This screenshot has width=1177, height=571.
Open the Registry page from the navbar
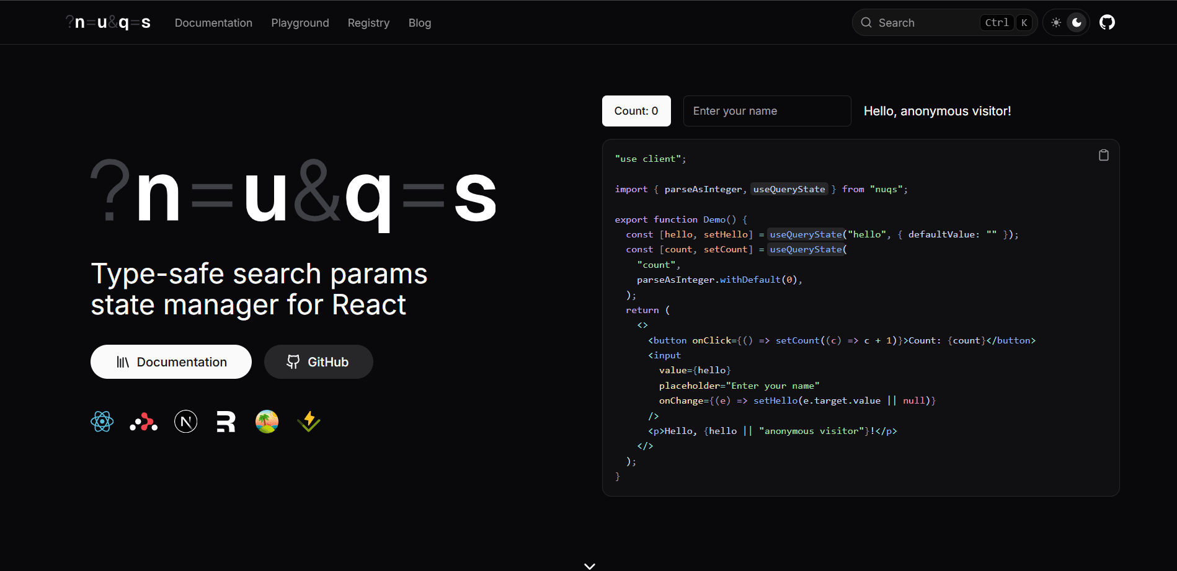click(368, 23)
